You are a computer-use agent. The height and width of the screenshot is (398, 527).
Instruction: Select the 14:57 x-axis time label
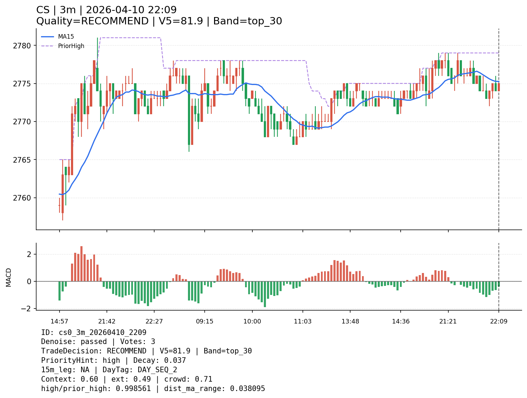[x=59, y=321]
